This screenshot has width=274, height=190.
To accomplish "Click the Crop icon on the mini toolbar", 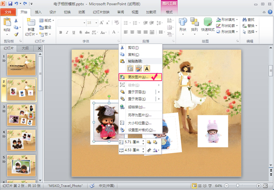I will click(149, 150).
